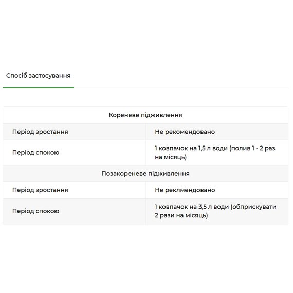293x293 pixels.
Task: Click the 1,5 value in the dosage text
Action: pyautogui.click(x=202, y=149)
